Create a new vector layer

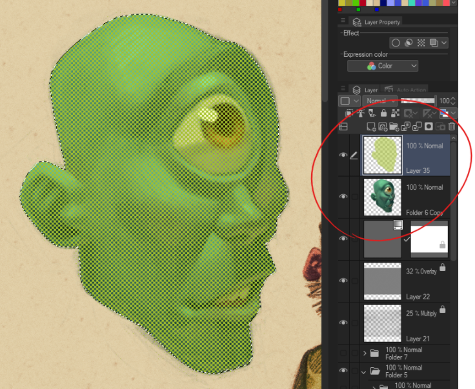(383, 126)
